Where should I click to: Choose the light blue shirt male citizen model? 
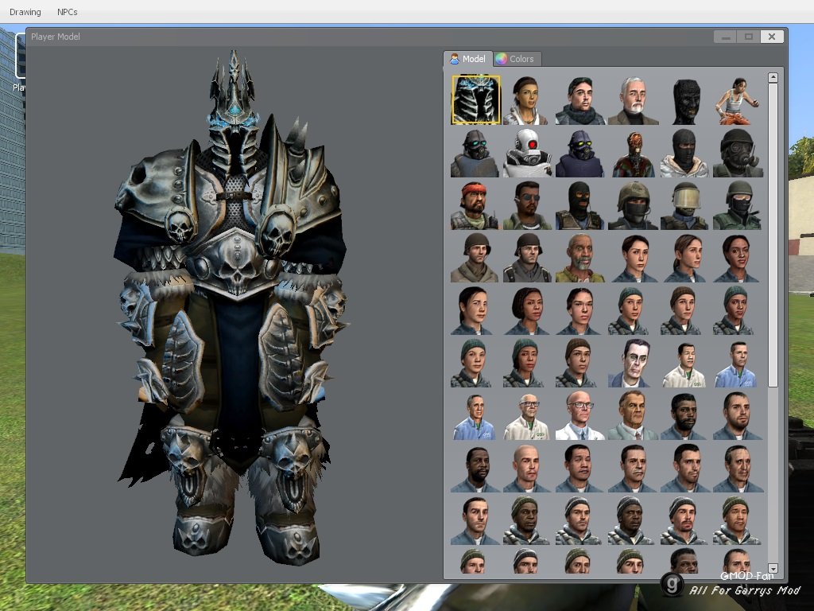click(x=737, y=363)
